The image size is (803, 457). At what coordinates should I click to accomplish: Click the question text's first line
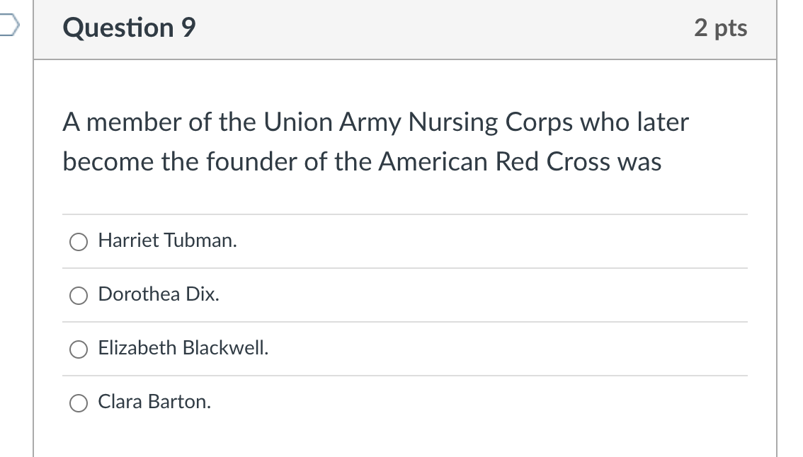pos(376,123)
